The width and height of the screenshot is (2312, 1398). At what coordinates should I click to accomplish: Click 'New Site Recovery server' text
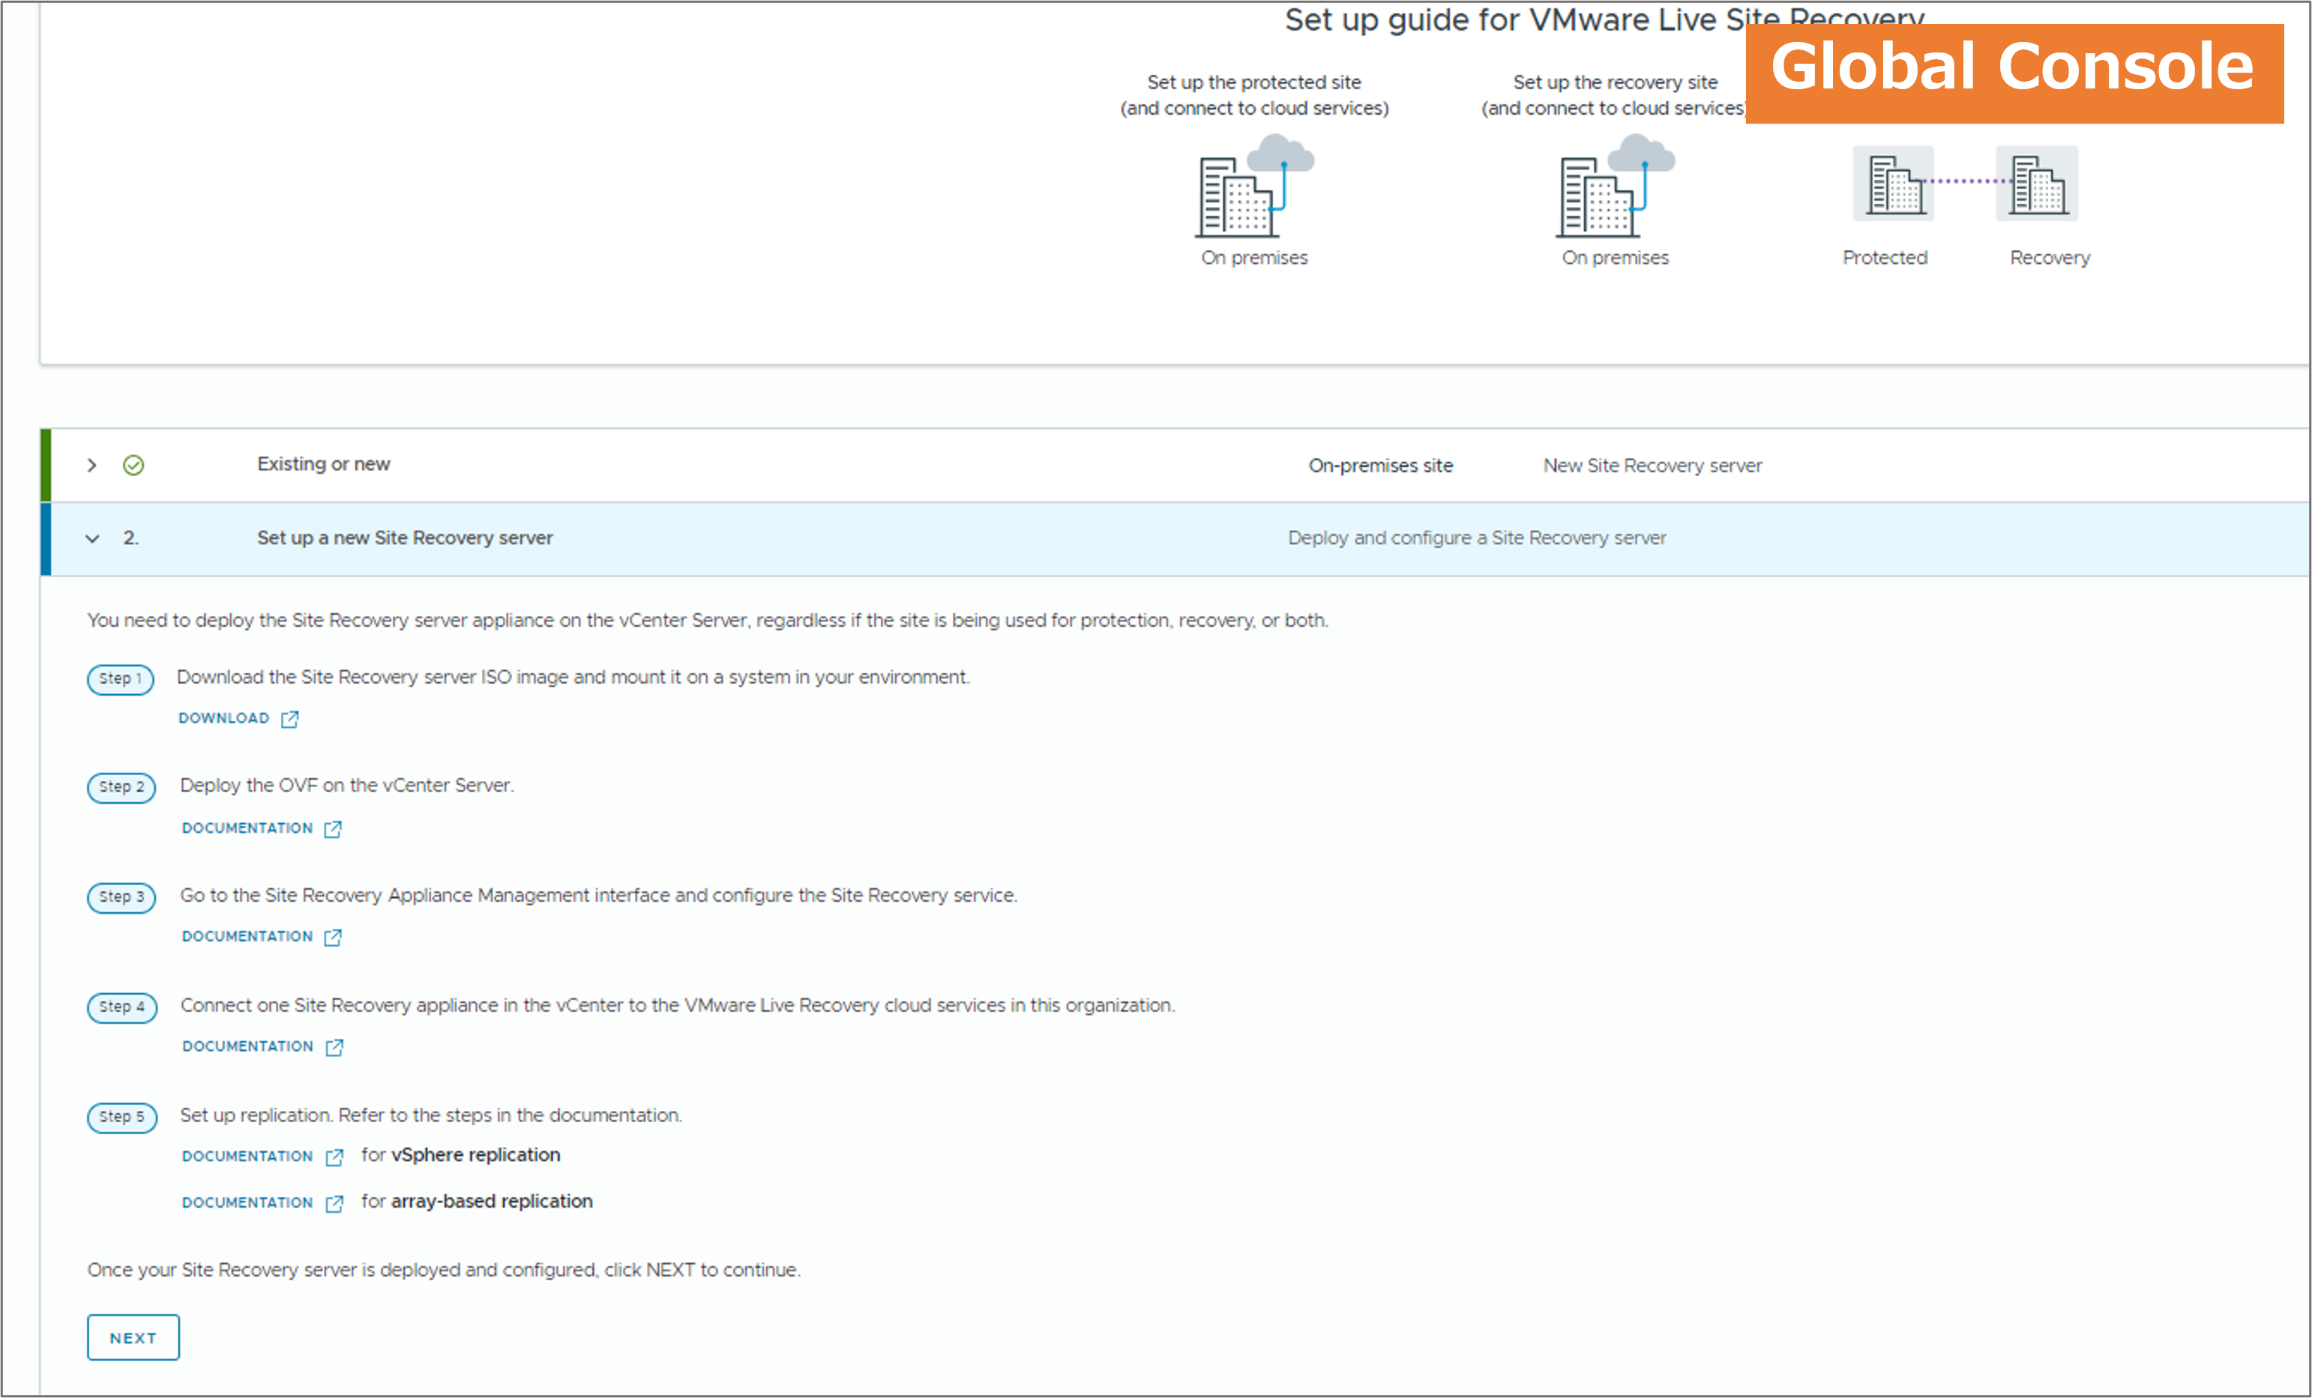(x=1652, y=466)
